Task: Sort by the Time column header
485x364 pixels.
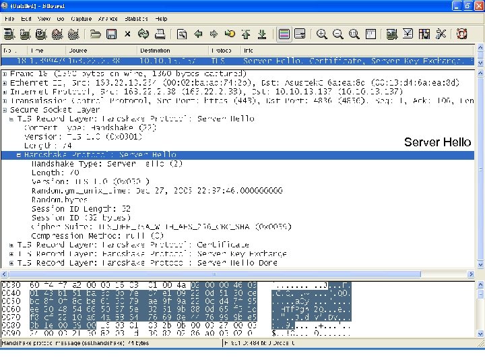Action: 46,50
